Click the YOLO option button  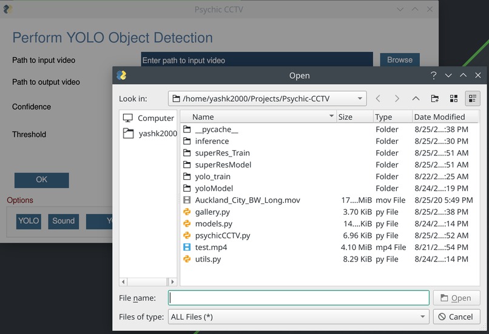[29, 221]
